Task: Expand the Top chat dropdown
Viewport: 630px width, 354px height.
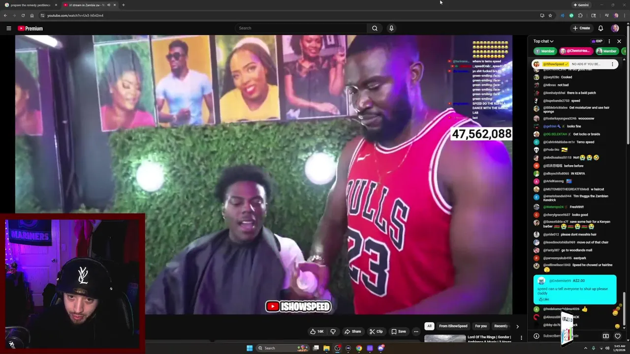Action: click(543, 41)
